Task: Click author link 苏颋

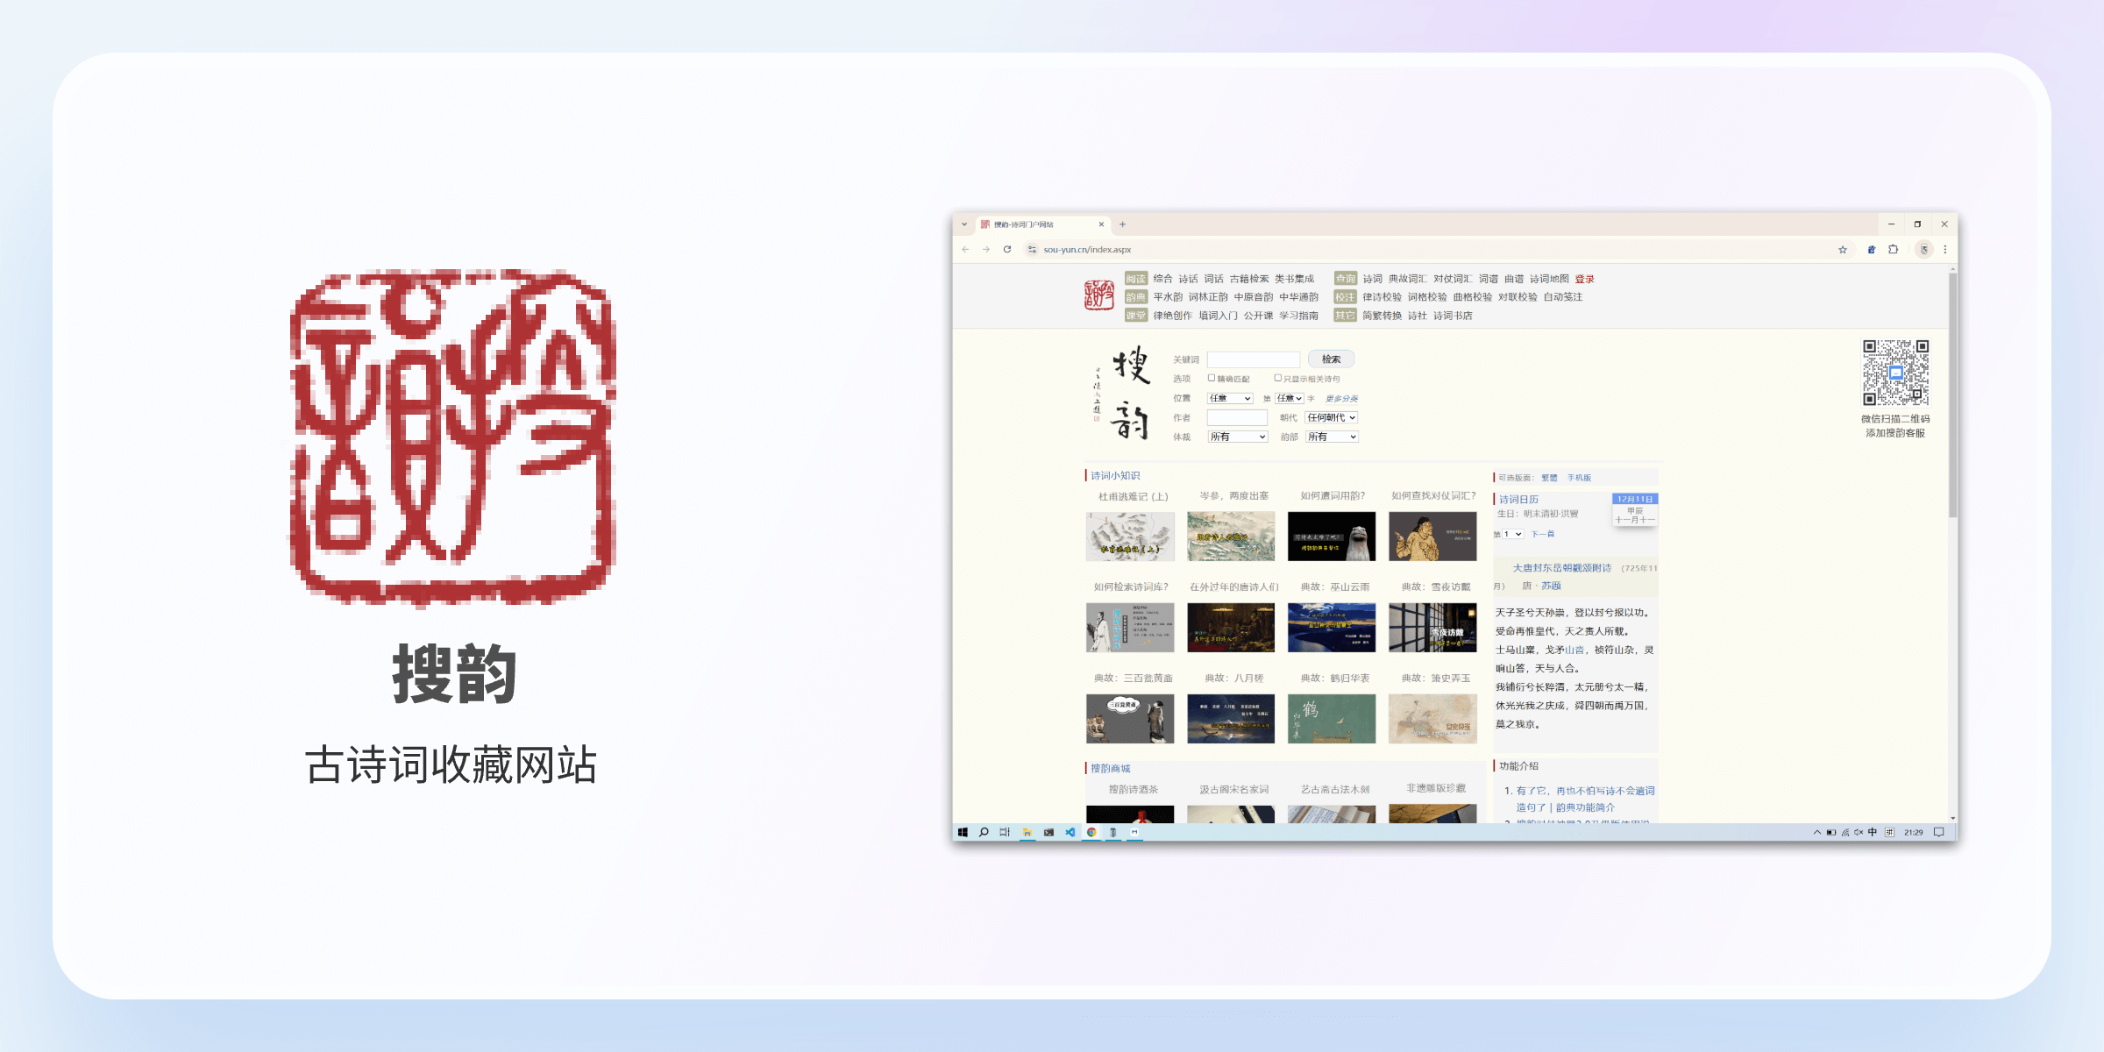Action: pyautogui.click(x=1551, y=586)
